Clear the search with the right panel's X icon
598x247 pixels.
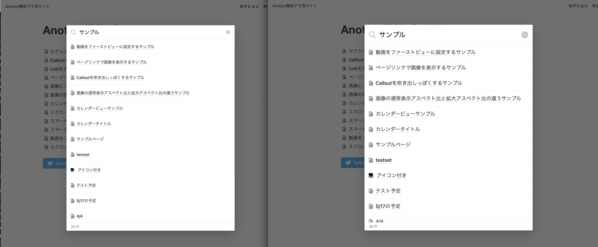click(525, 35)
